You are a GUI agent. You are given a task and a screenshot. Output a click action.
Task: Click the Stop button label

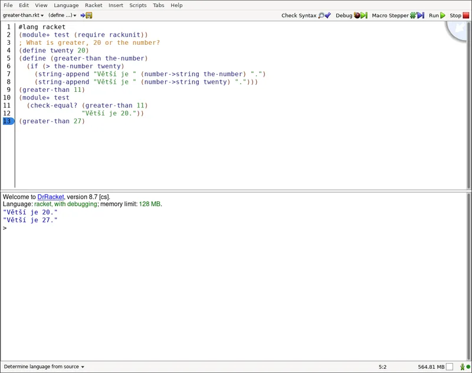coord(455,15)
